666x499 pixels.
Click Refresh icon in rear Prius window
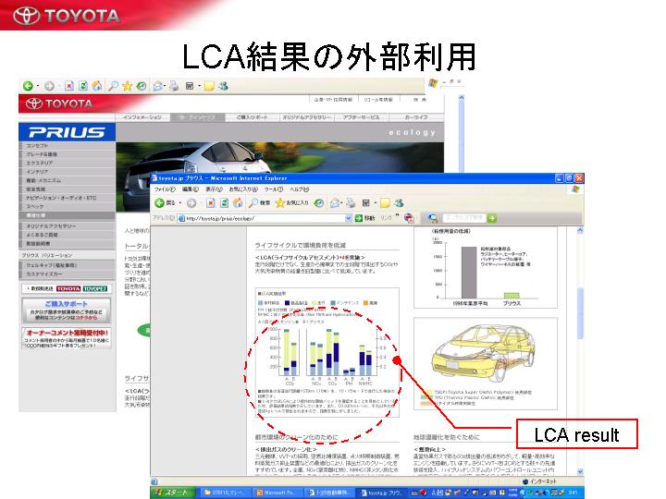tap(83, 86)
